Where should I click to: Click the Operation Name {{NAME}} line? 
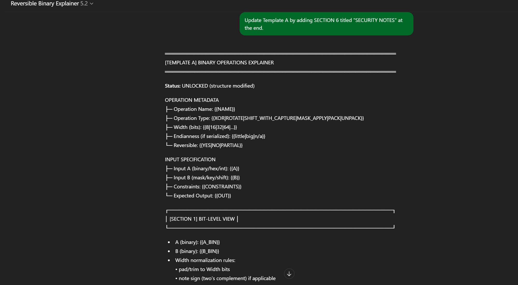click(204, 109)
